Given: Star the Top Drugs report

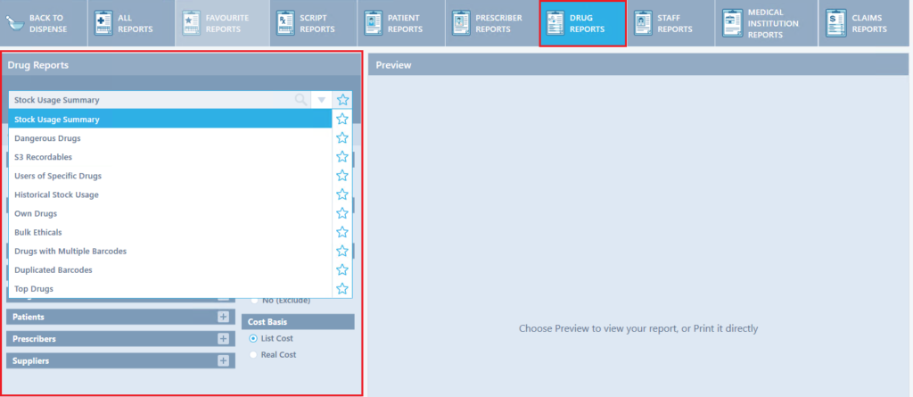Looking at the screenshot, I should (342, 288).
